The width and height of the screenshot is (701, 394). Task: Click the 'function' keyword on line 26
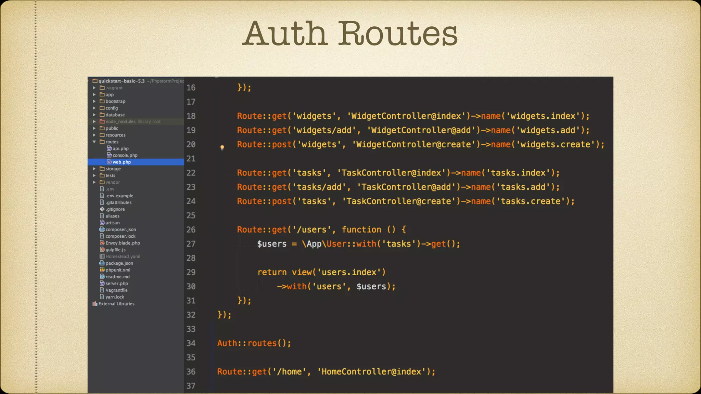[361, 230]
